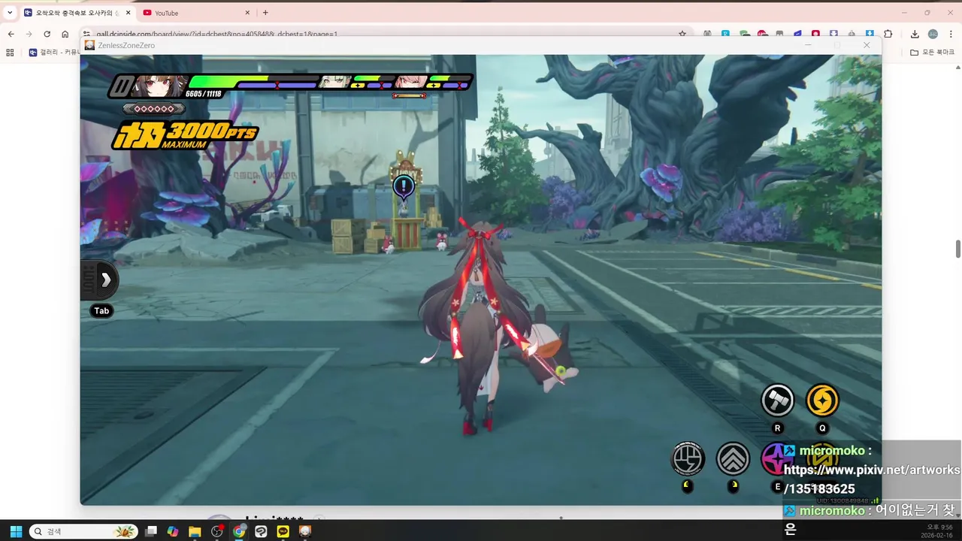
Task: Switch to the pink-haired teammate portrait
Action: click(410, 82)
